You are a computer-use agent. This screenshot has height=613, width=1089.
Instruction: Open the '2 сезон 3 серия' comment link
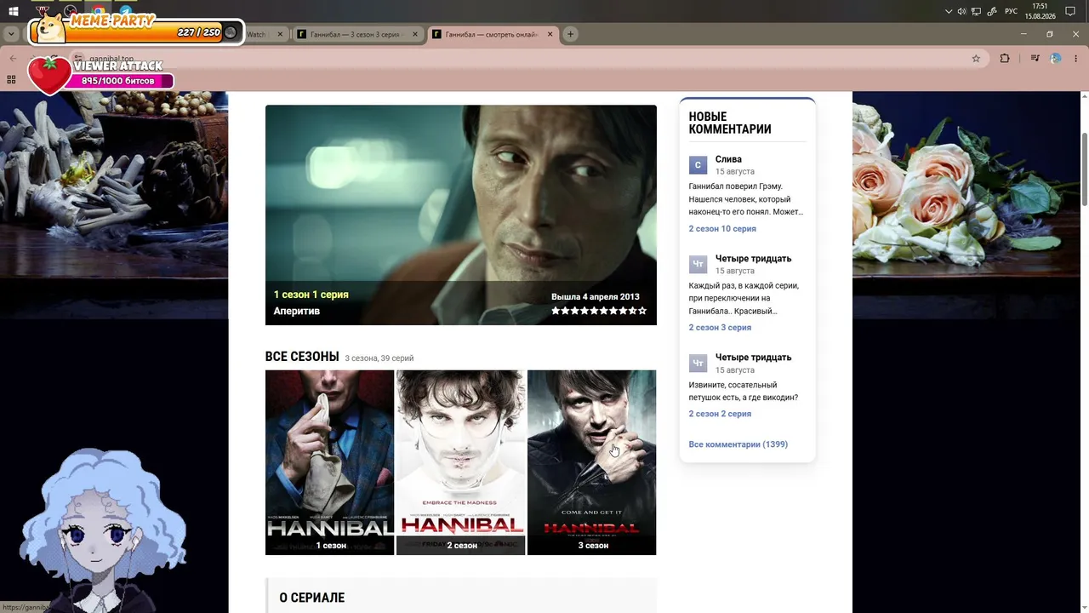[x=720, y=328]
